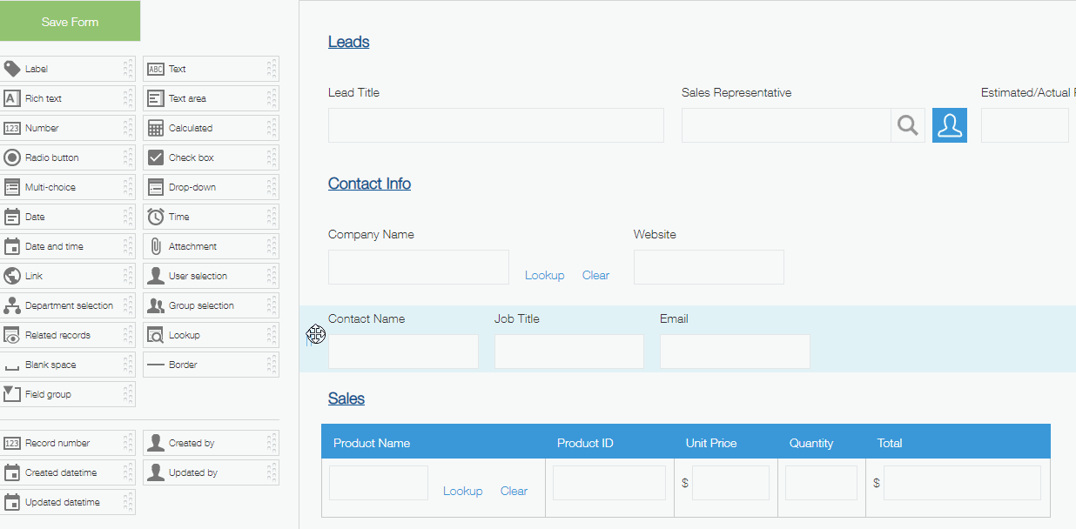Click the Lead Title input field
The image size is (1076, 529).
[x=495, y=125]
